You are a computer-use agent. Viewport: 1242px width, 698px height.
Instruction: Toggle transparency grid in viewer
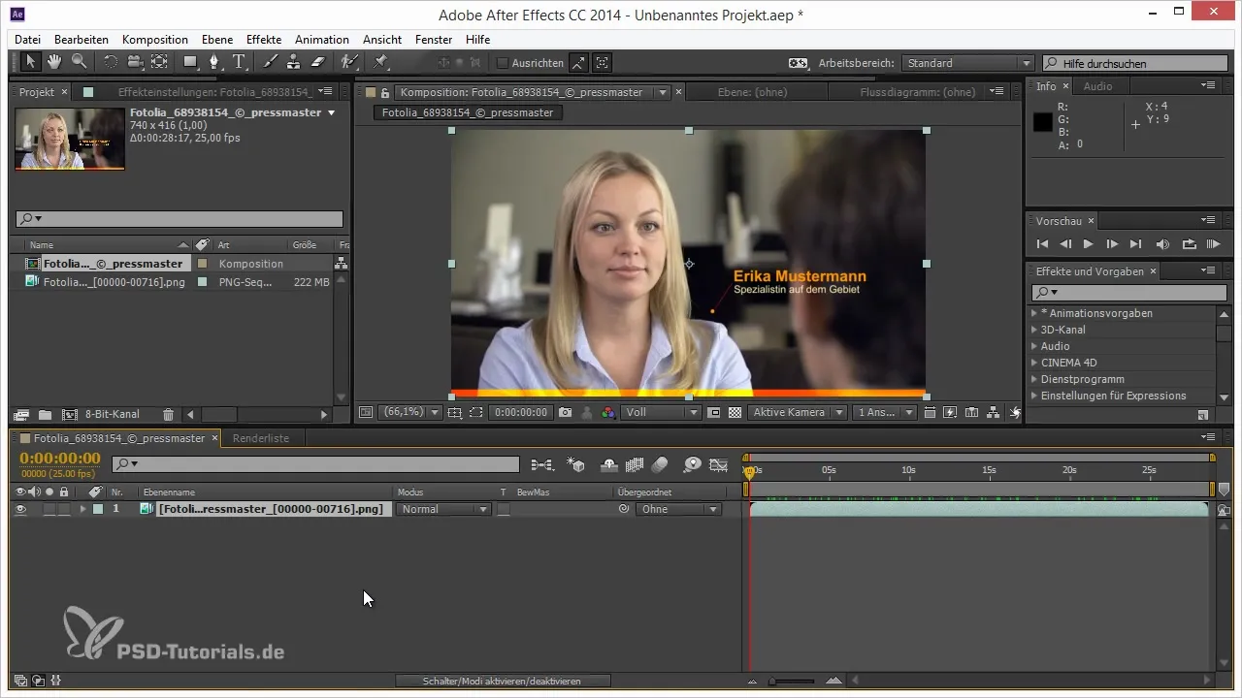(x=735, y=412)
